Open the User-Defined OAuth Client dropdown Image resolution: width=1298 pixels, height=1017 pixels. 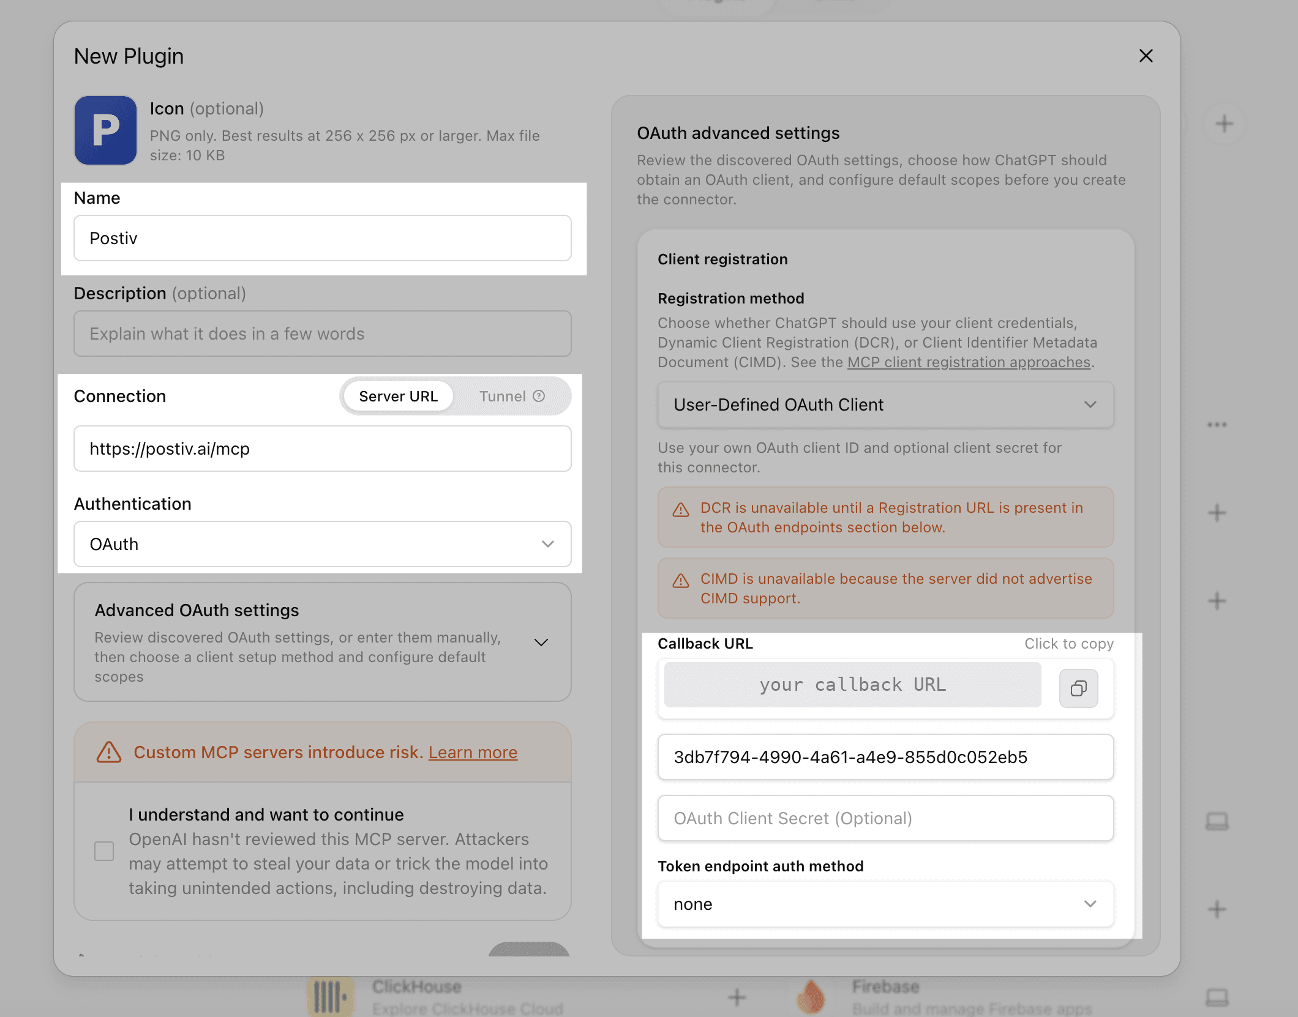(x=885, y=404)
